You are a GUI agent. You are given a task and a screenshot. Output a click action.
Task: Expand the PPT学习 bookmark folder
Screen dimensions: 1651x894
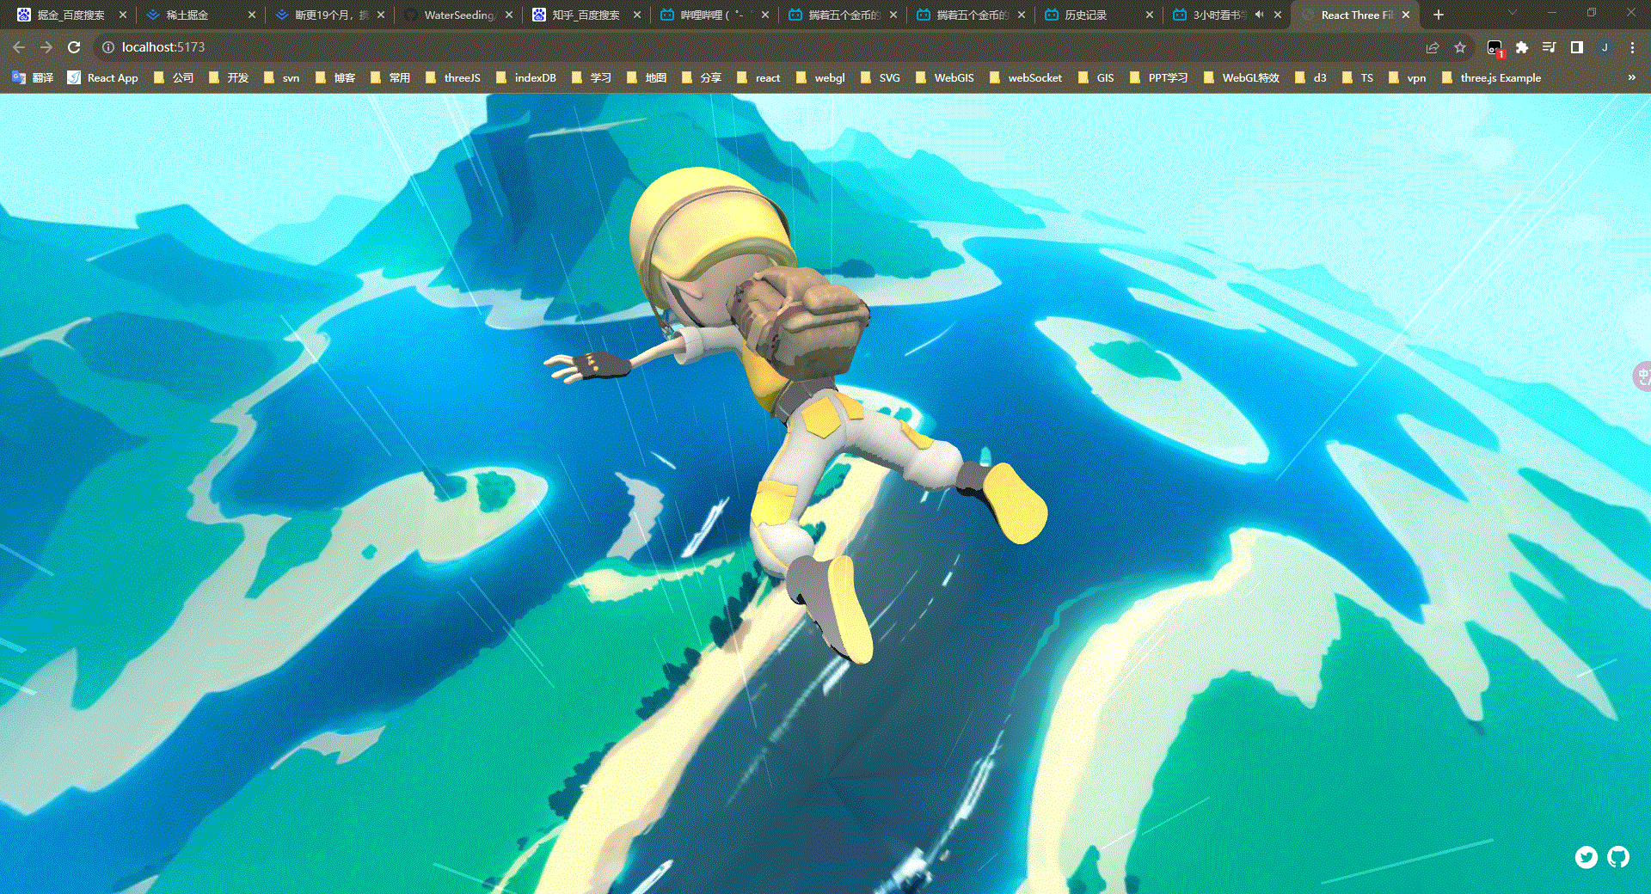(x=1158, y=77)
